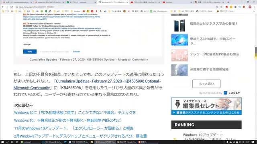Open the 病院向けビジネススマホ thumbnail
The height and width of the screenshot is (144, 257).
(x=179, y=26)
